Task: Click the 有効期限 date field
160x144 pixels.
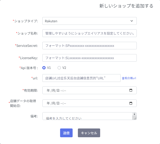Action: (x=89, y=90)
